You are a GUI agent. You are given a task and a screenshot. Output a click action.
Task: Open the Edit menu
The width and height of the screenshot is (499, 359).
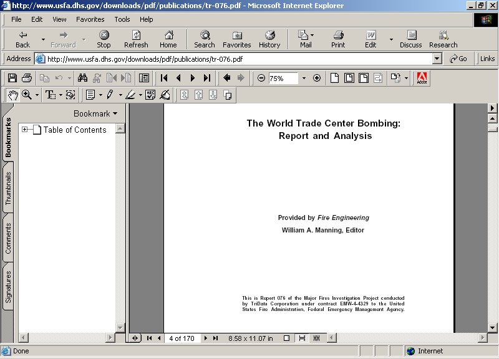37,19
